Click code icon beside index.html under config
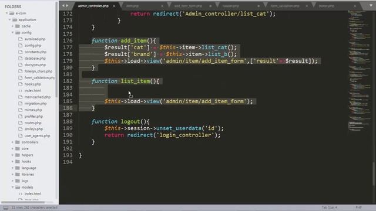Screen dimensions: 376x211 click(x=21, y=91)
